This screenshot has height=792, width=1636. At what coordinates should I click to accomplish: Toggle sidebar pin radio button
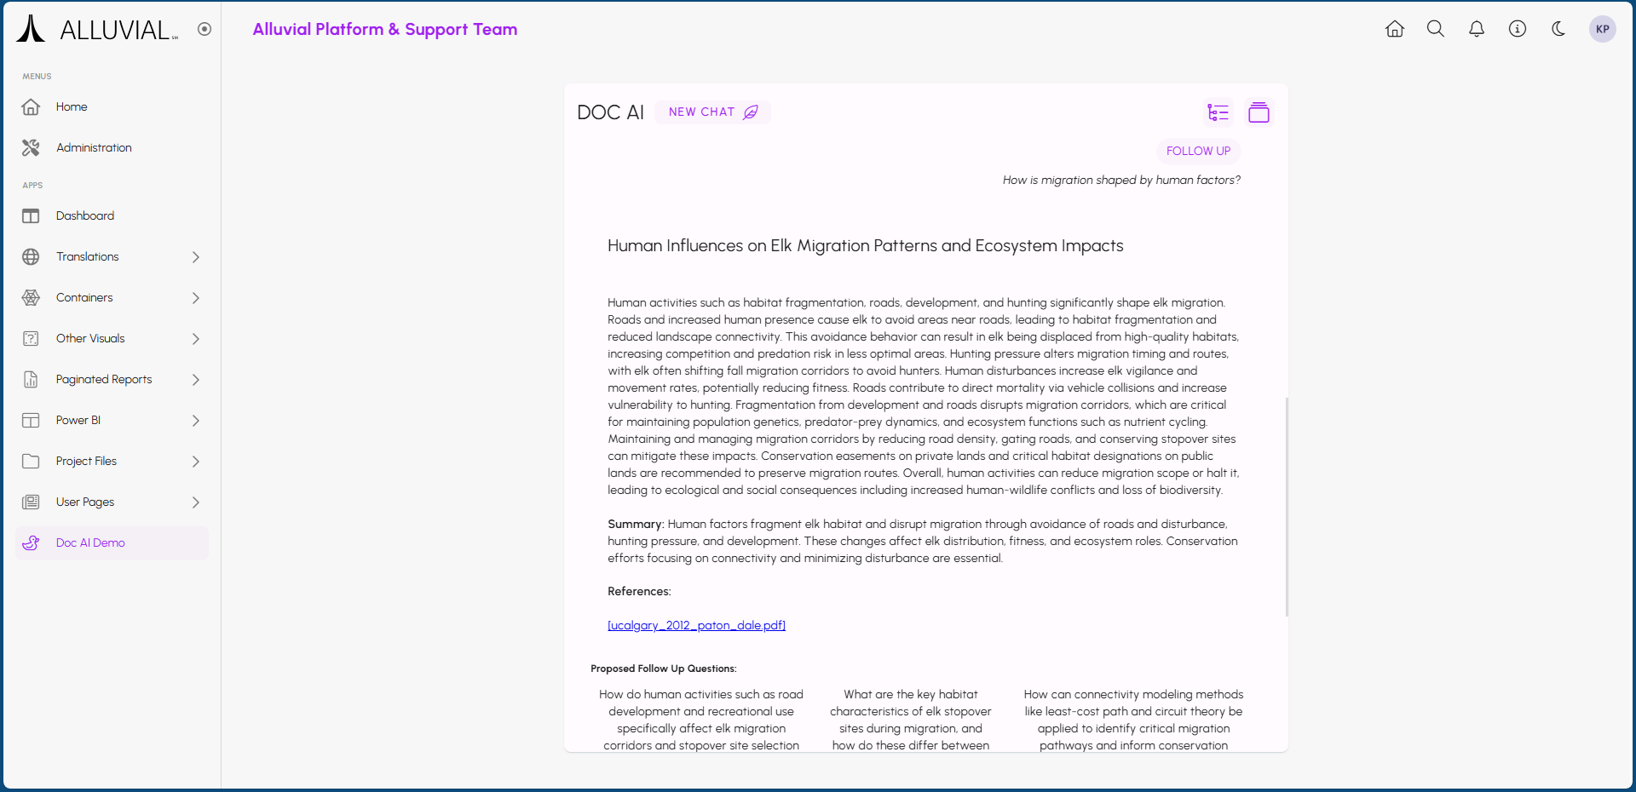point(204,29)
